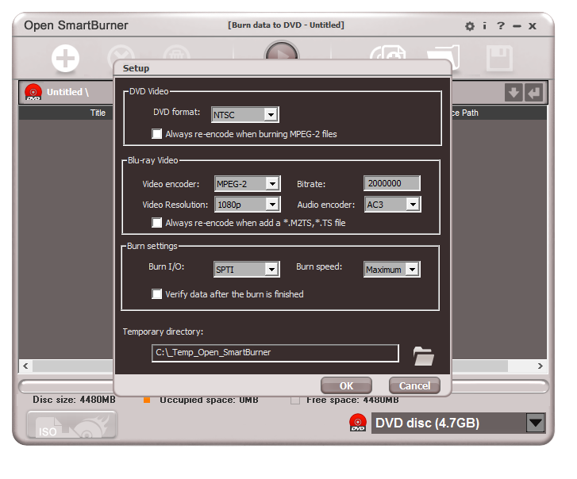Click the copy disc toolbar icon
The image size is (577, 479).
[x=387, y=53]
